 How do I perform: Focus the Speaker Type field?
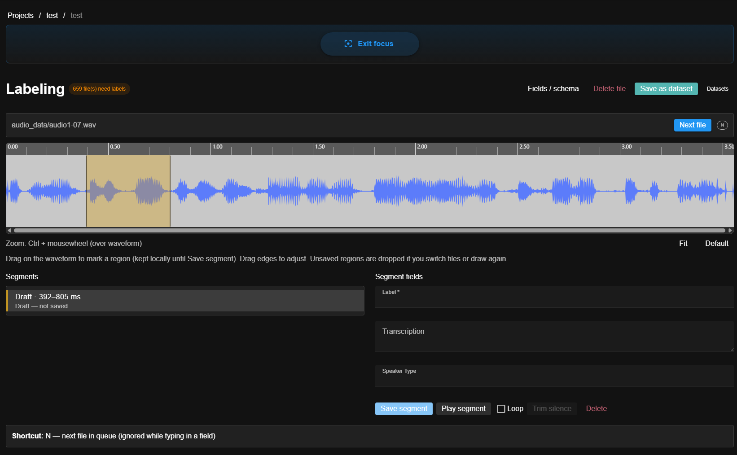tap(554, 376)
